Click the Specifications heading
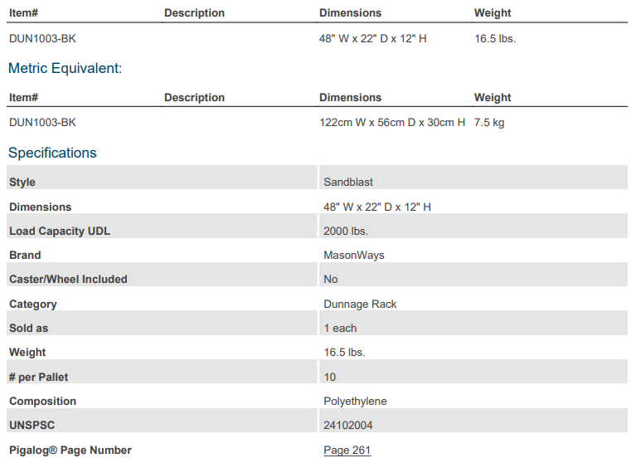631x463 pixels. tap(52, 153)
